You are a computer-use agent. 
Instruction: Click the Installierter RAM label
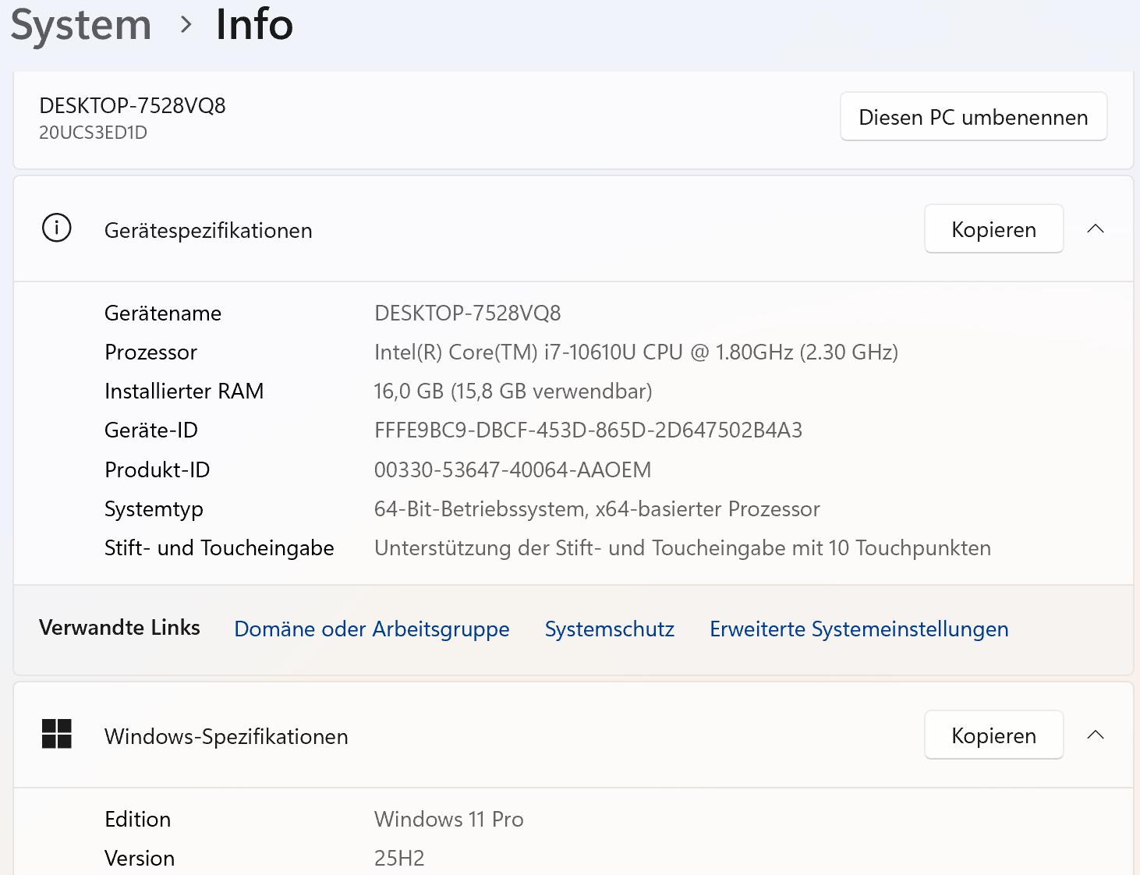[184, 391]
